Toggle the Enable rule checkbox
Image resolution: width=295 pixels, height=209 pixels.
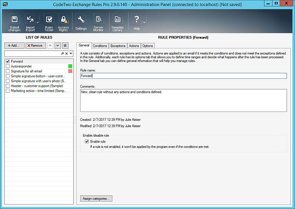(x=87, y=141)
